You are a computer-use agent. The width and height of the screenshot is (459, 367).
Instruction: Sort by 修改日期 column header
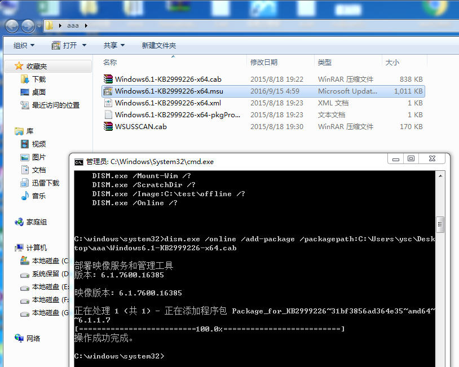tap(264, 62)
